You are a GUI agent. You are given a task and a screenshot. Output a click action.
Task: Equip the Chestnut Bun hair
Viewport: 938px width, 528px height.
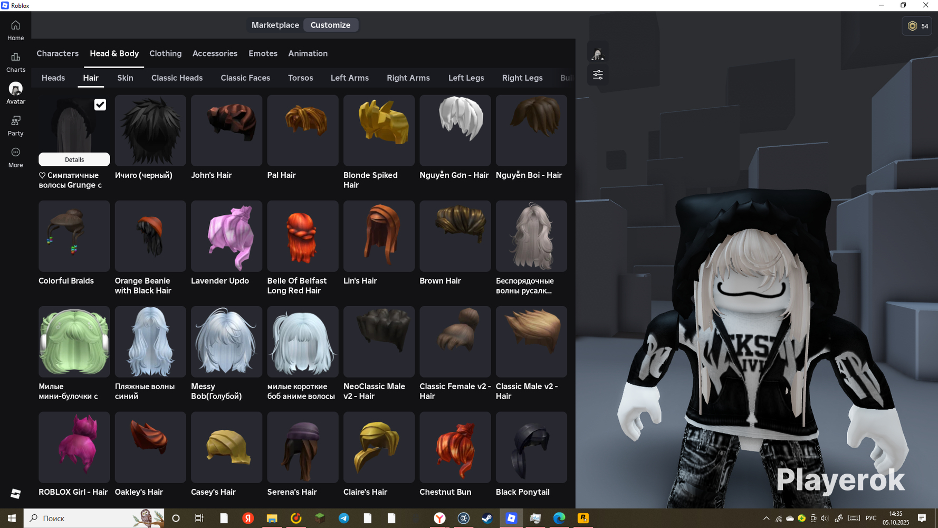click(x=455, y=447)
